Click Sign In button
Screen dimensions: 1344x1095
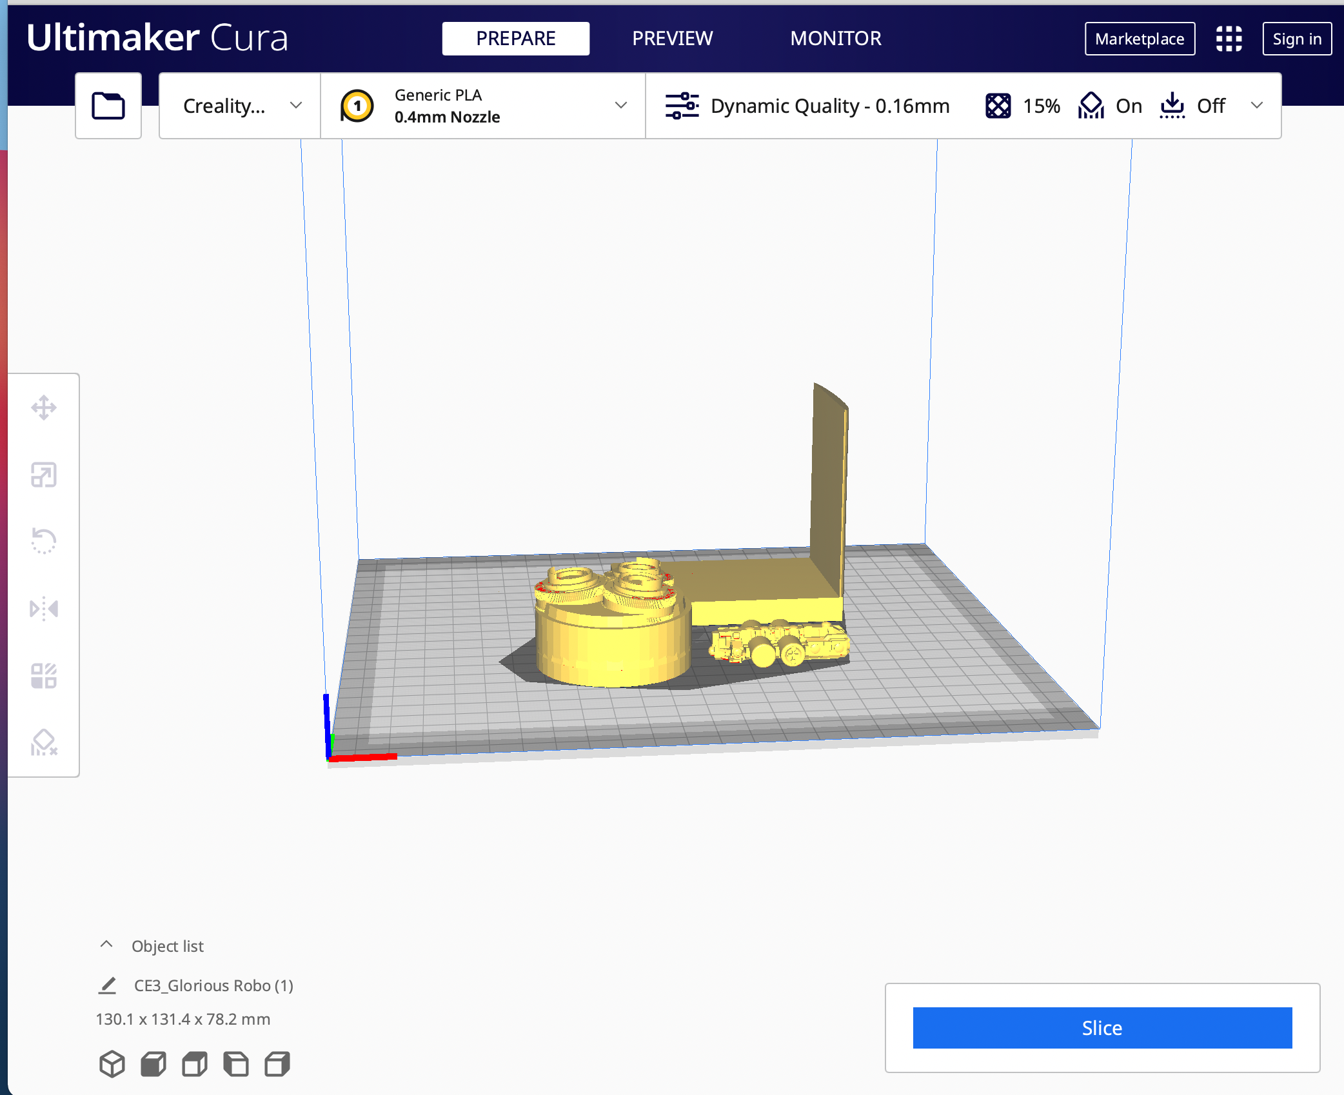coord(1298,37)
